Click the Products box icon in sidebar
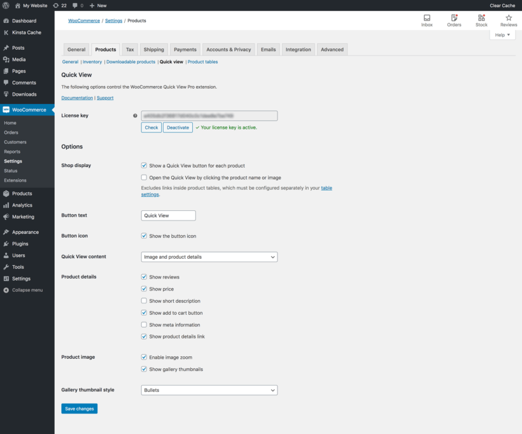The width and height of the screenshot is (522, 434). coord(6,193)
